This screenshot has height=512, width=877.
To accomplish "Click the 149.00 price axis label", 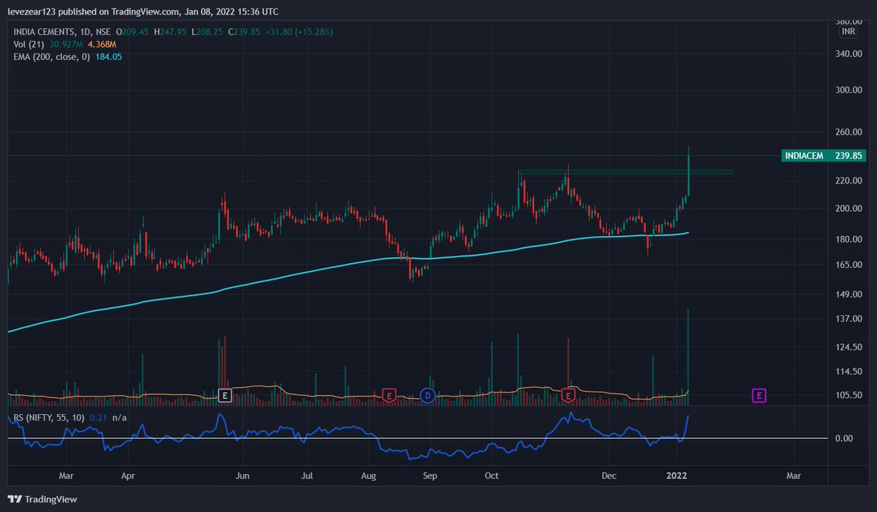I will pyautogui.click(x=848, y=294).
